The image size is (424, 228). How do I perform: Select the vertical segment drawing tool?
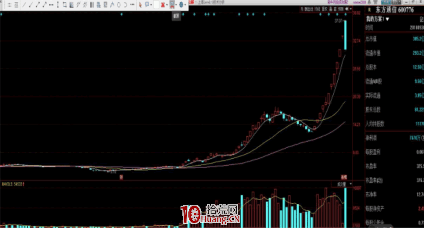click(58, 5)
